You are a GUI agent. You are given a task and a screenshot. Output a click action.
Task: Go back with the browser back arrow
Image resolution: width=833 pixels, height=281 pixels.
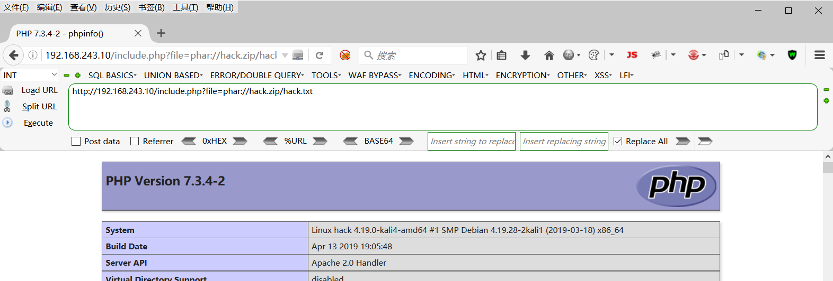click(14, 55)
